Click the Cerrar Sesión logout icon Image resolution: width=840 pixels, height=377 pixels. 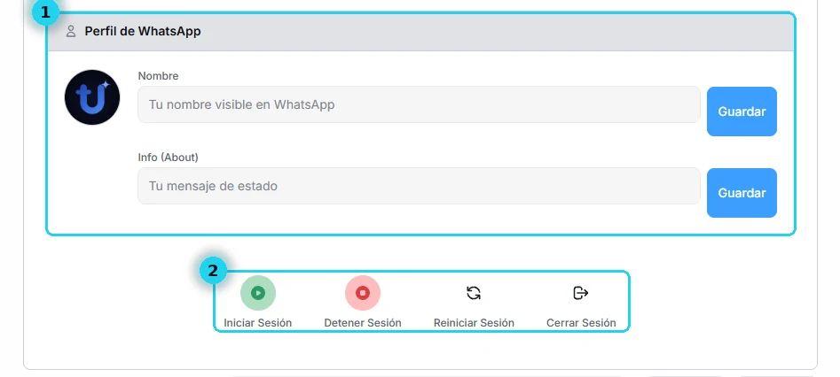coord(581,293)
